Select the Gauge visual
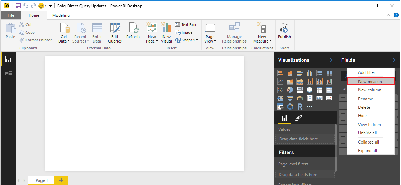Viewport: 401px width, 185px height. (x=300, y=98)
